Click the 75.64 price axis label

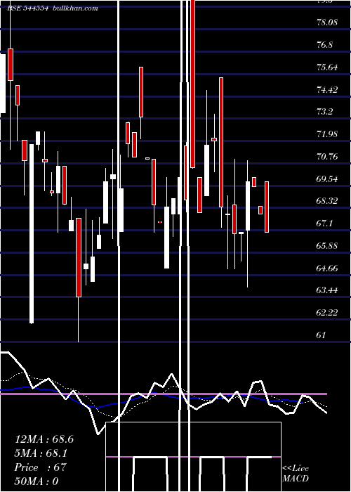coord(327,67)
